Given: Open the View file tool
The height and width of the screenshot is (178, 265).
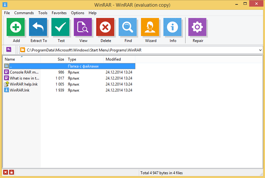Looking at the screenshot, I should [x=83, y=27].
